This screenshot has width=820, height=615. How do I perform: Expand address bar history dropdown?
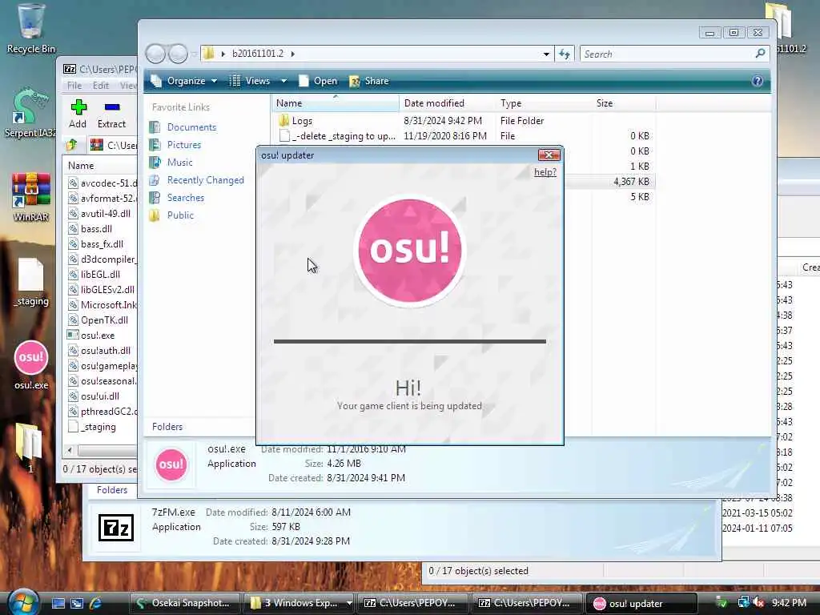click(x=546, y=54)
